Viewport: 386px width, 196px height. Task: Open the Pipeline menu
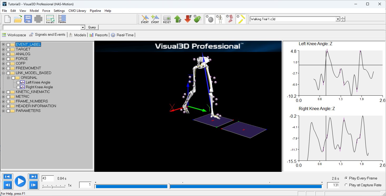tap(95, 11)
